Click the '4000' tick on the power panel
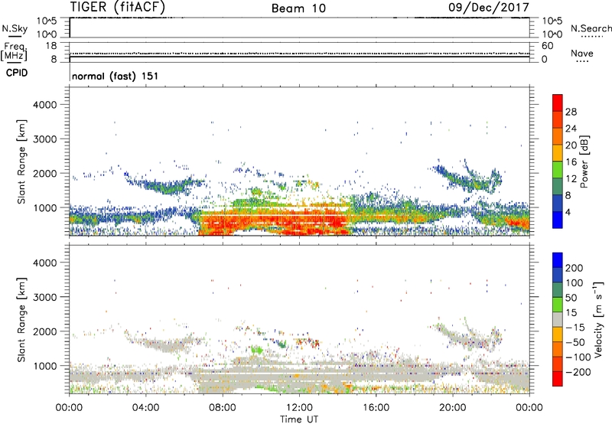 44,105
